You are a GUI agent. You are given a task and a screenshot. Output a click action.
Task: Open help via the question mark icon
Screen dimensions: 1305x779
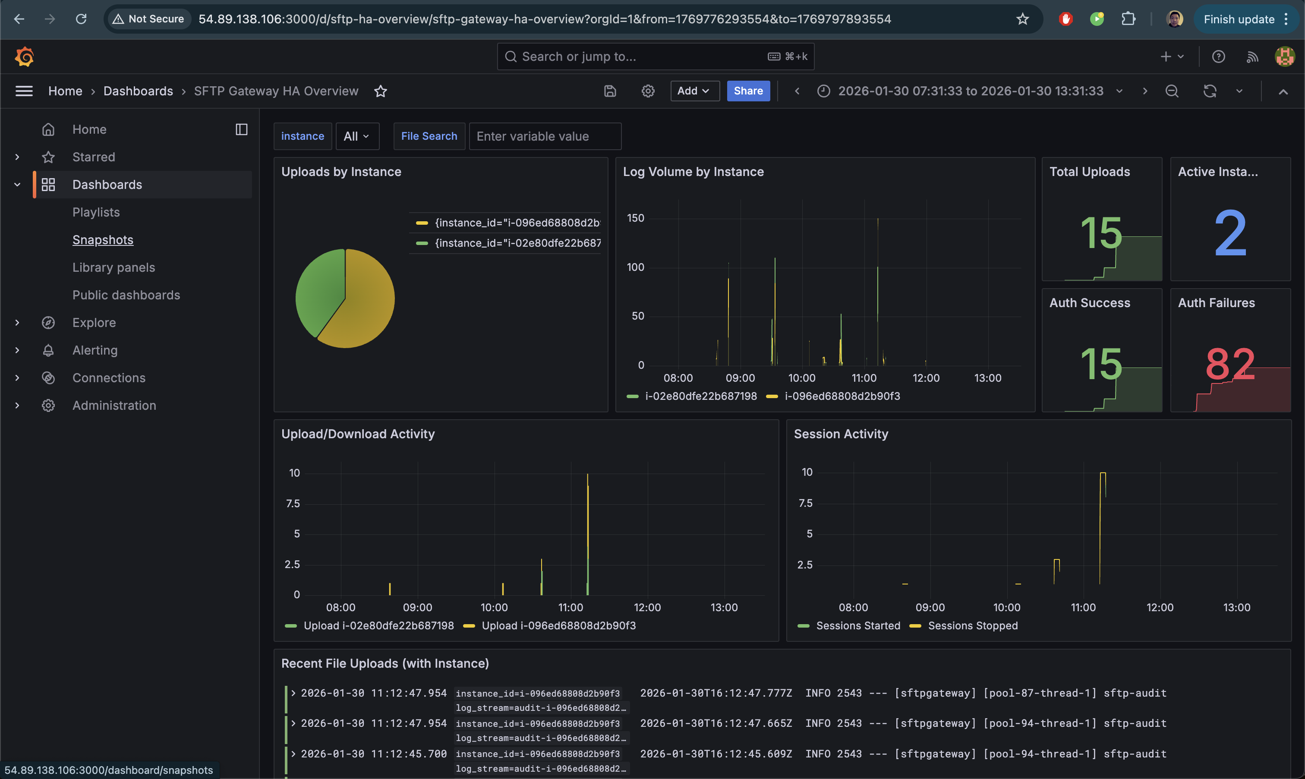click(1218, 56)
